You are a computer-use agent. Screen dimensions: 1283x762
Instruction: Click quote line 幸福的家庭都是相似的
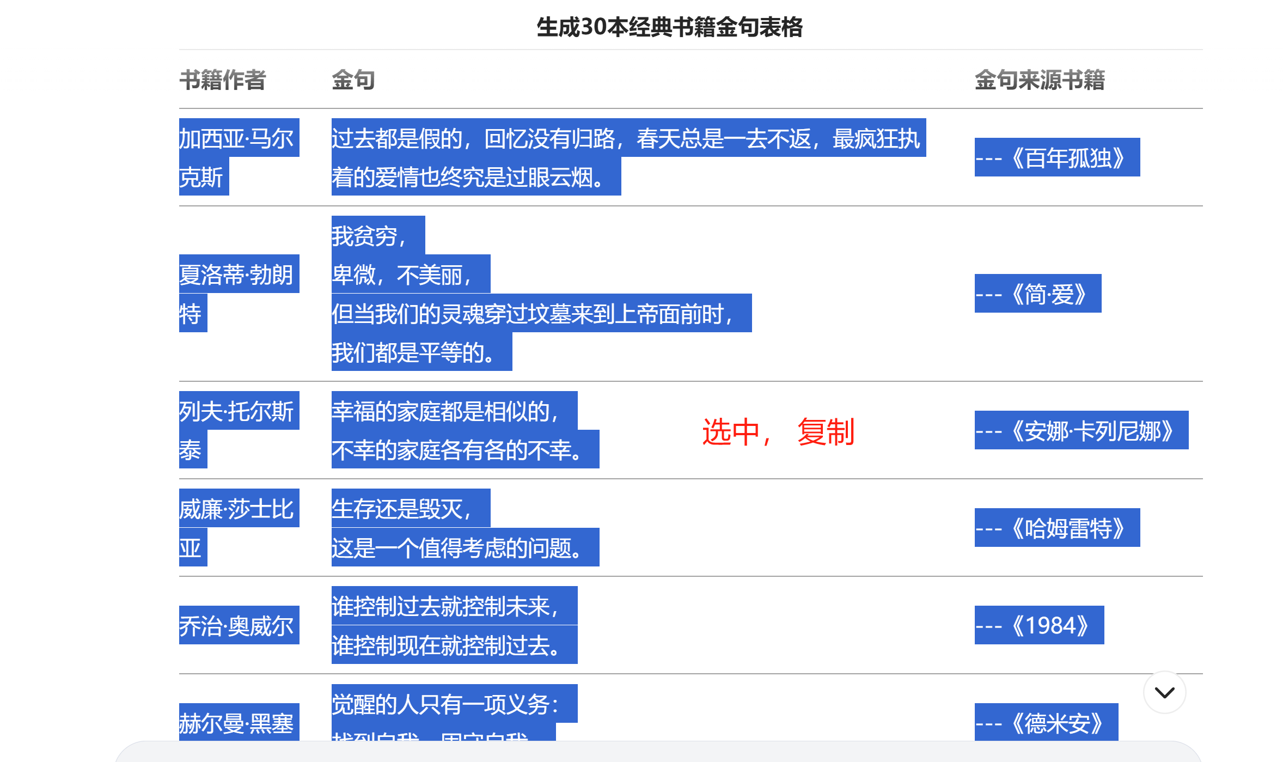pos(454,411)
